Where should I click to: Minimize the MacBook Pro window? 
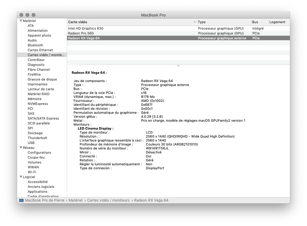(x=27, y=15)
